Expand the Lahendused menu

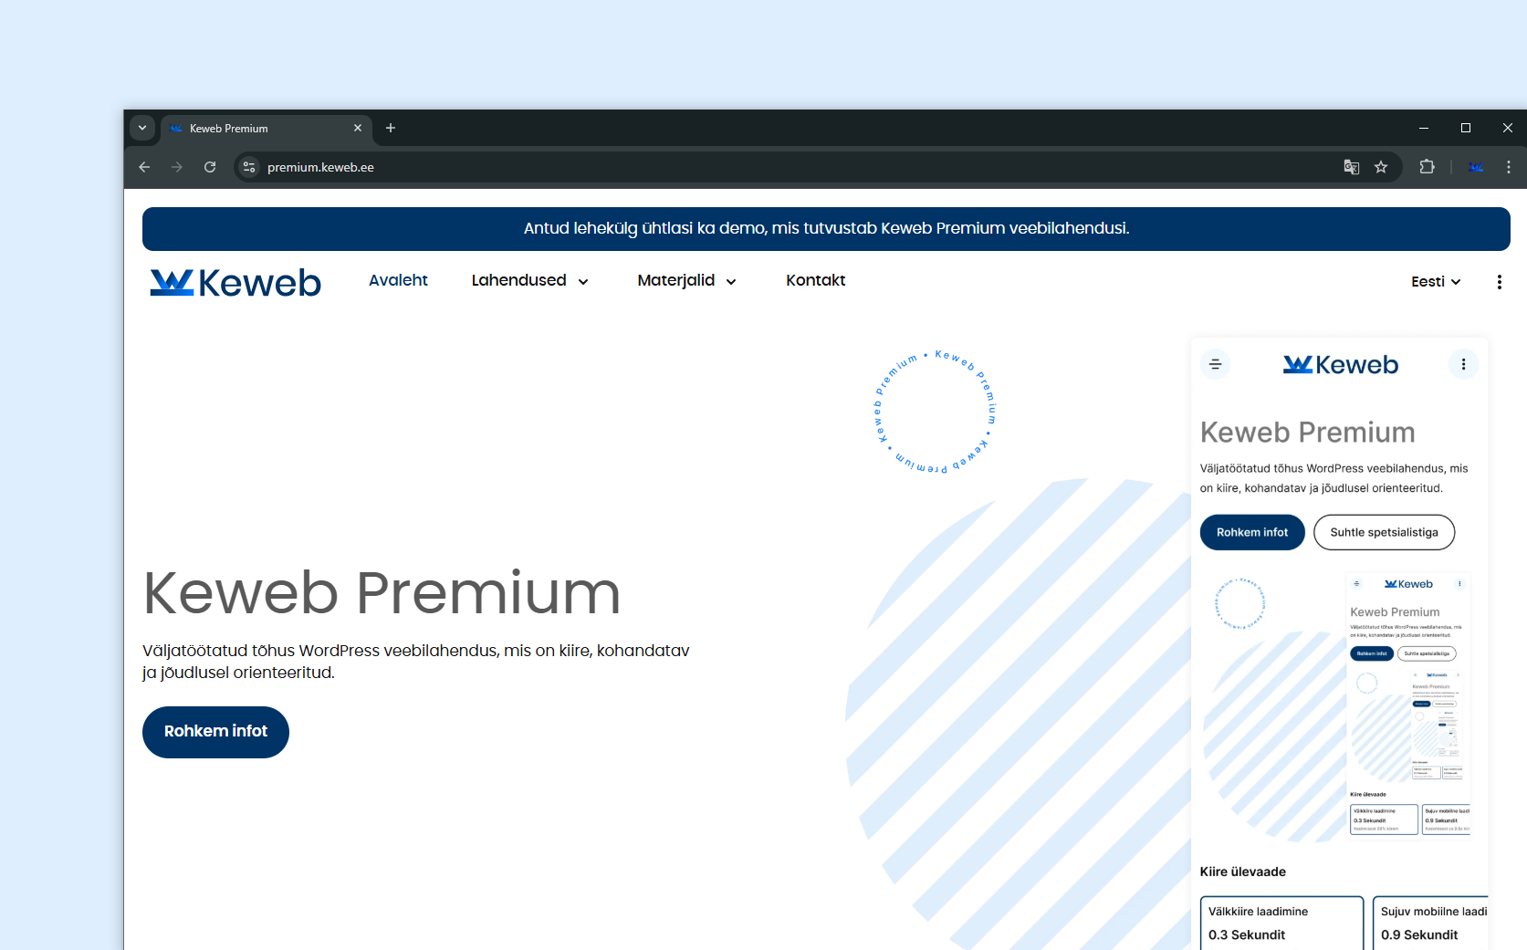tap(530, 280)
